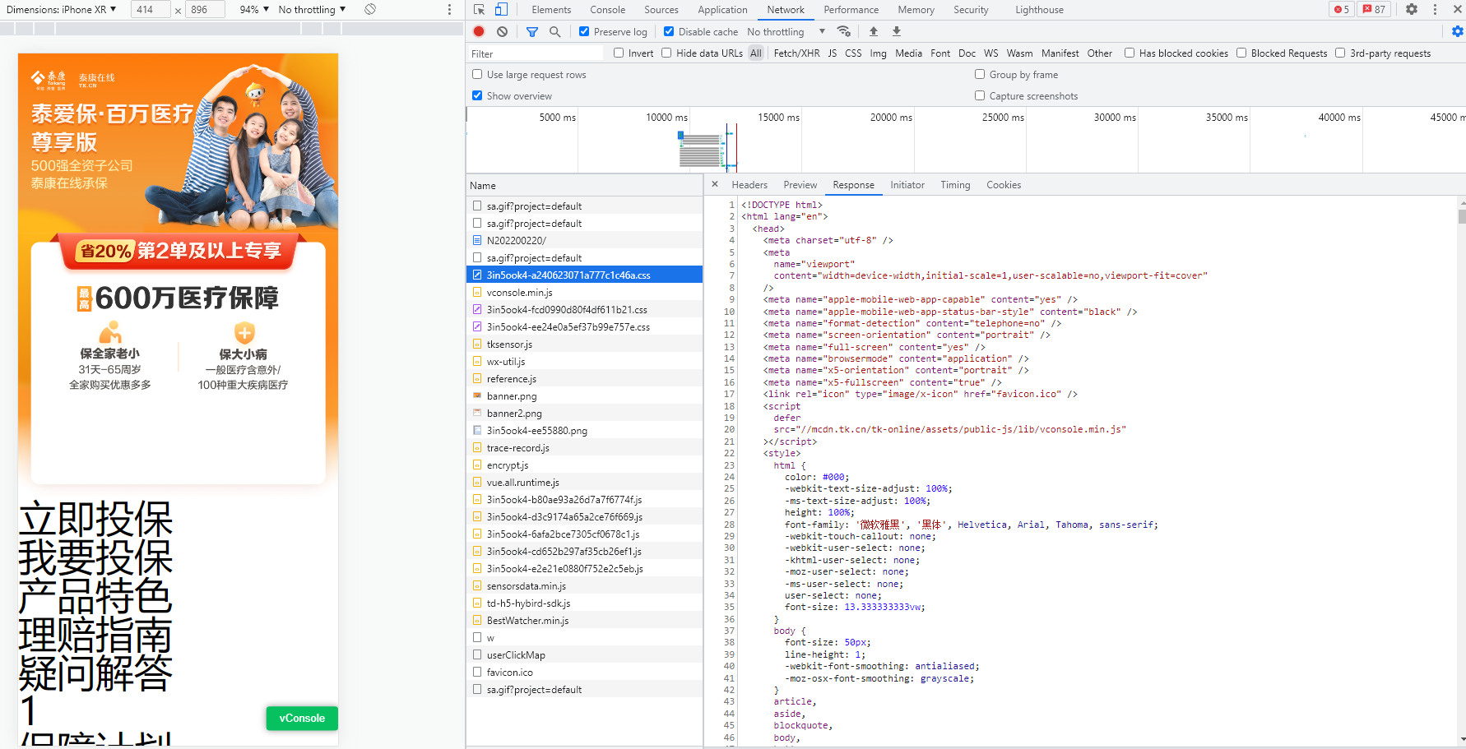Select the All request type filter
Viewport: 1466px width, 749px height.
coord(755,53)
